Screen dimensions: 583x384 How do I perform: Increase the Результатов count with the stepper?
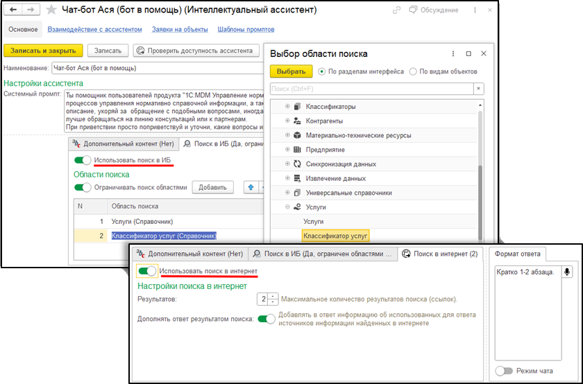click(273, 296)
